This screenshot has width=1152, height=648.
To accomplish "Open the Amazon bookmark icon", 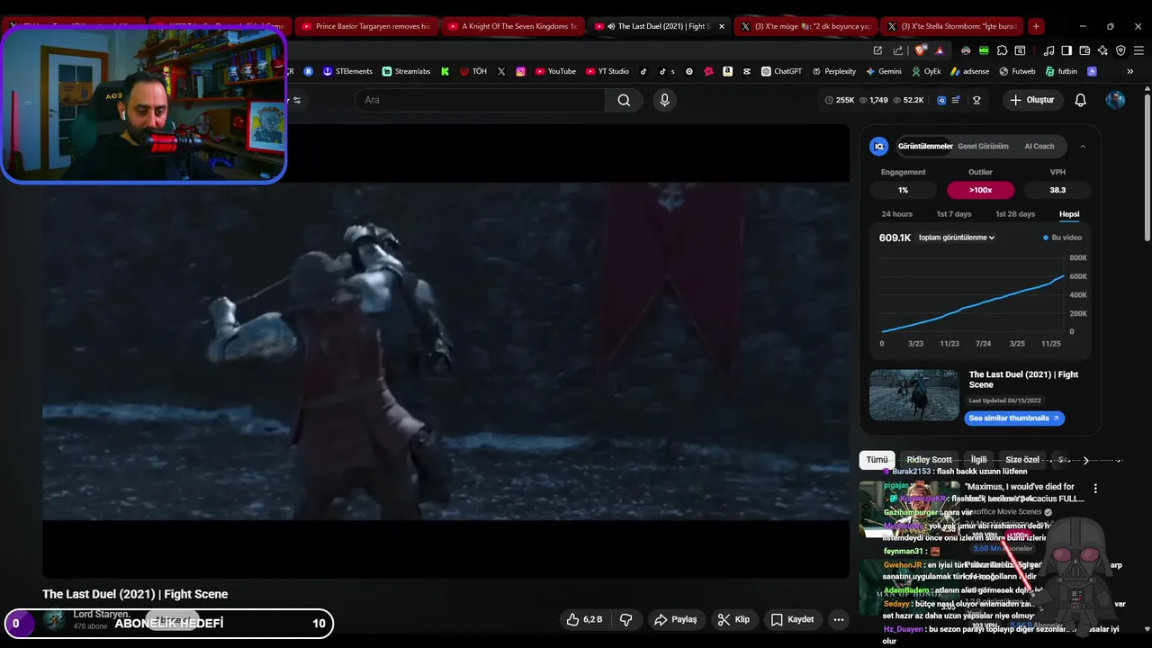I will (x=727, y=71).
